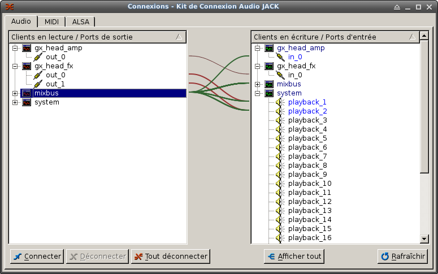The height and width of the screenshot is (274, 438).
Task: Click gx_head_amp client icon in input list
Action: pos(269,48)
